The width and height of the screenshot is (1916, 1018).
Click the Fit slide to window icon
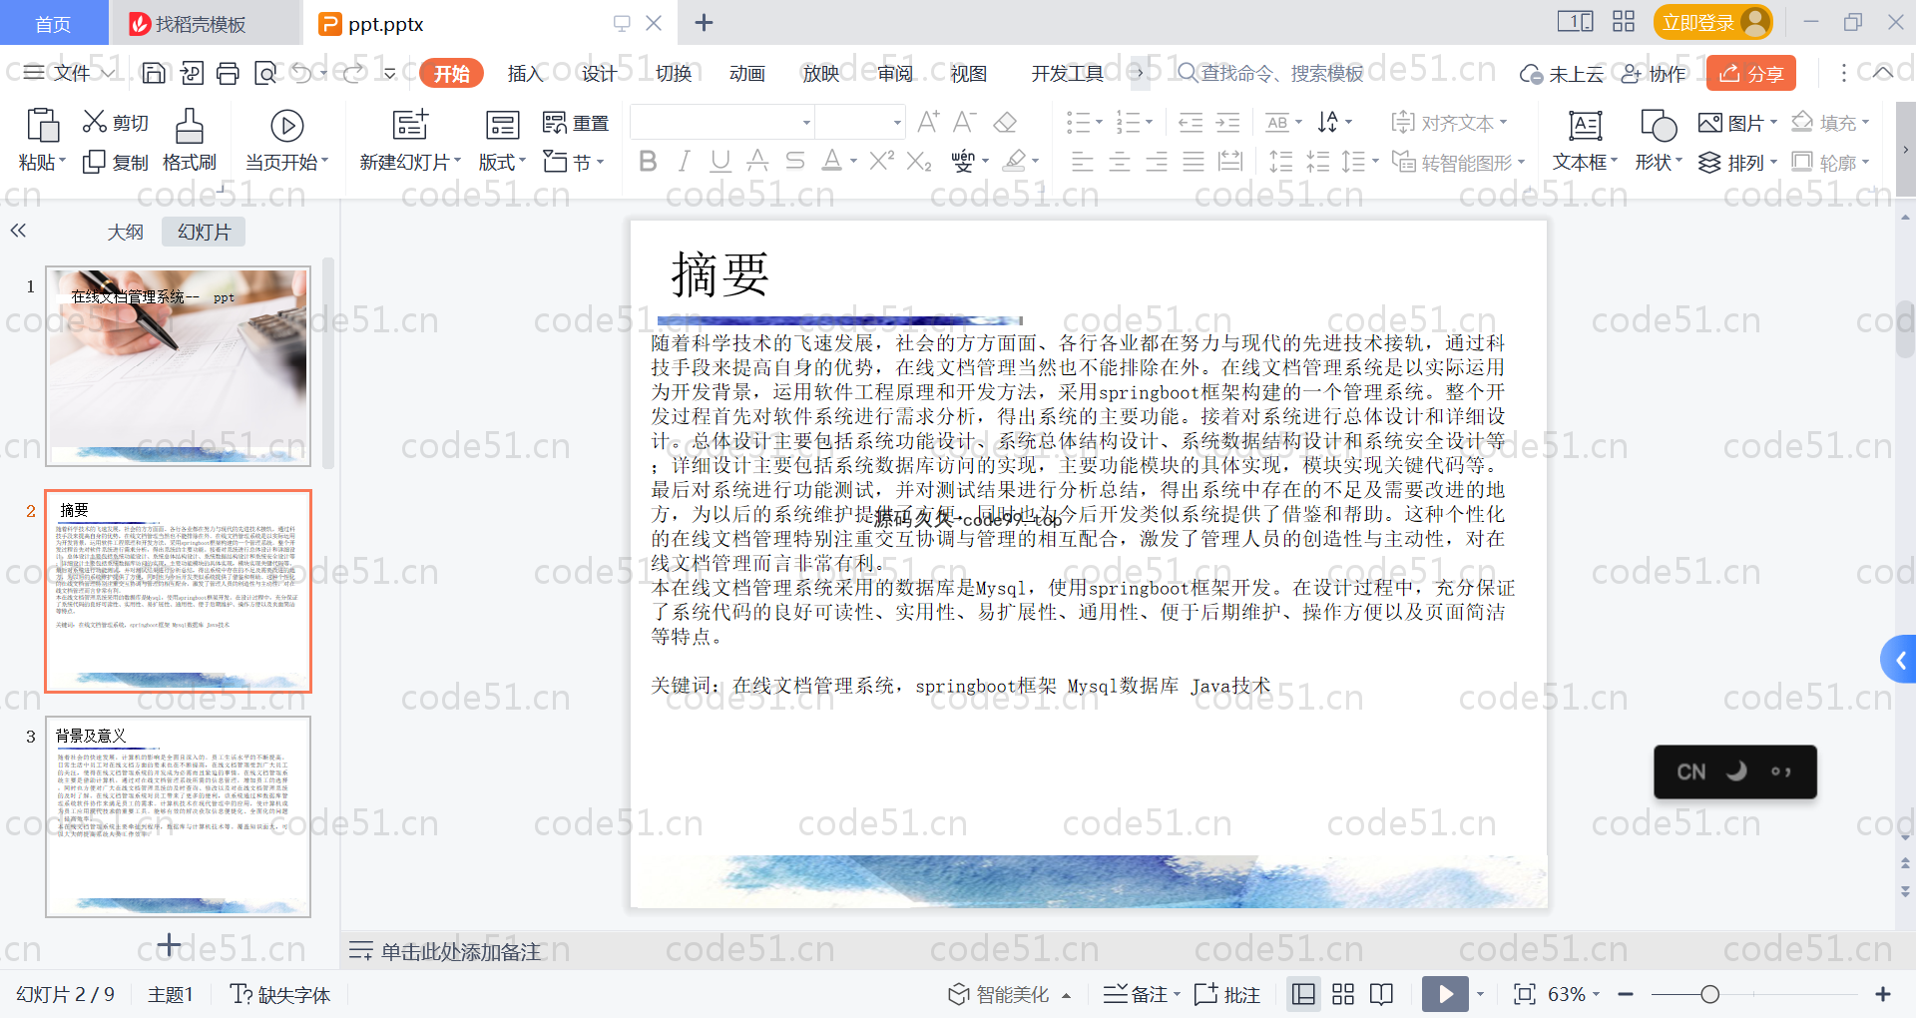1524,994
